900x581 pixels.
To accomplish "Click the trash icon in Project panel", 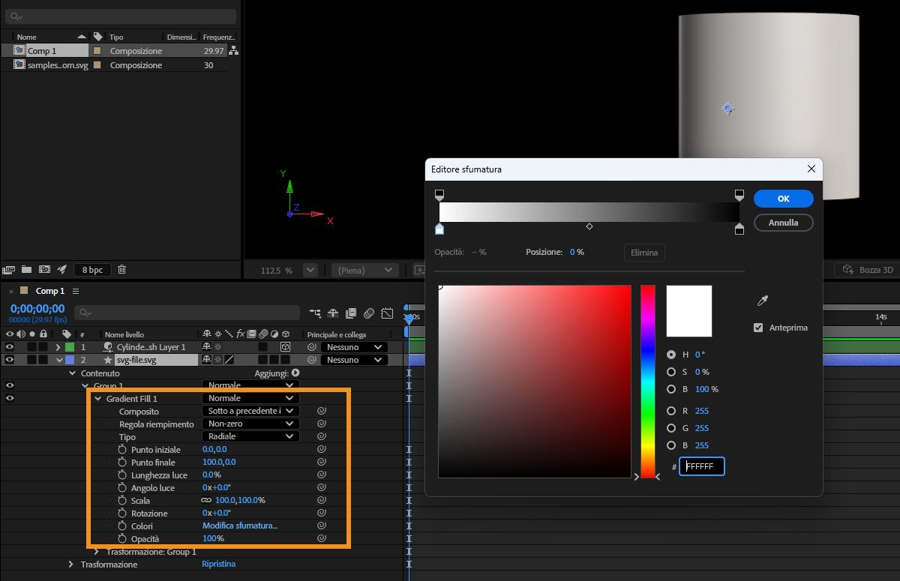I will 122,269.
